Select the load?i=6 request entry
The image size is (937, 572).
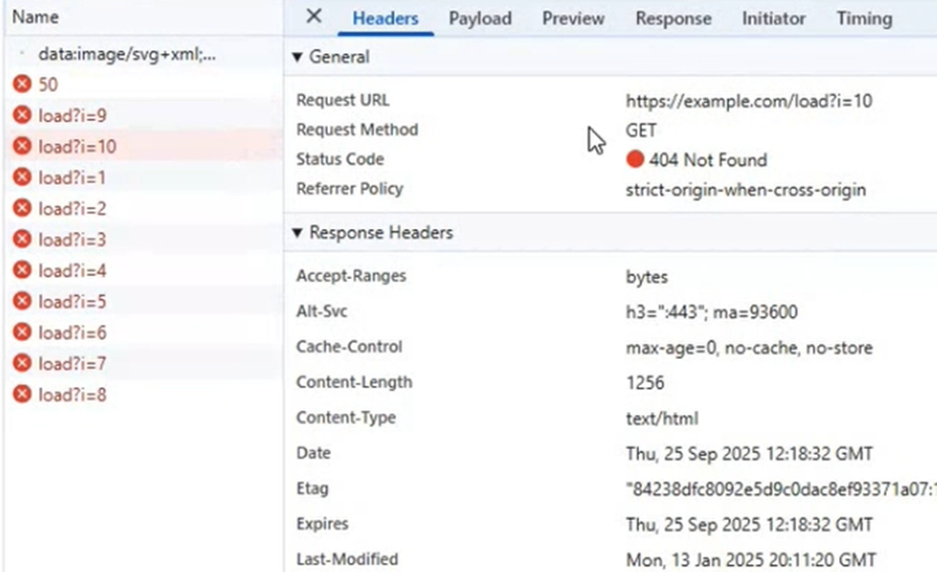[x=73, y=333]
